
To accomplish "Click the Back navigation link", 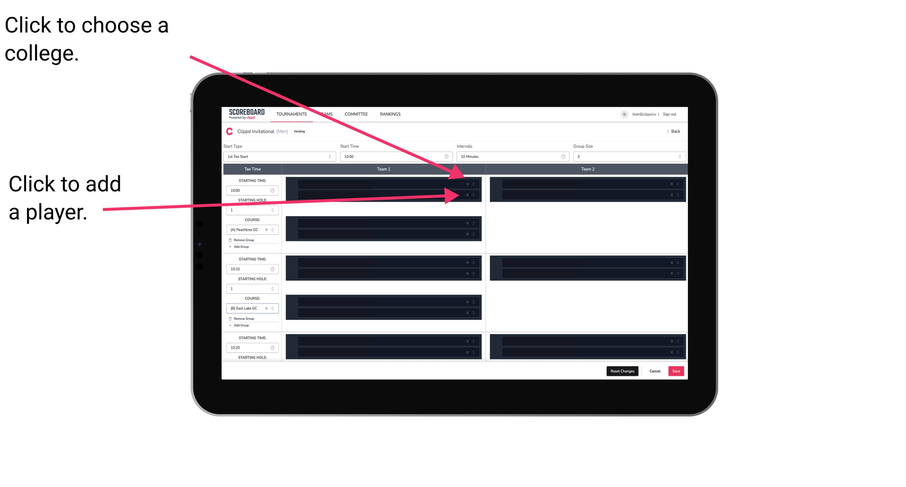I will point(673,131).
